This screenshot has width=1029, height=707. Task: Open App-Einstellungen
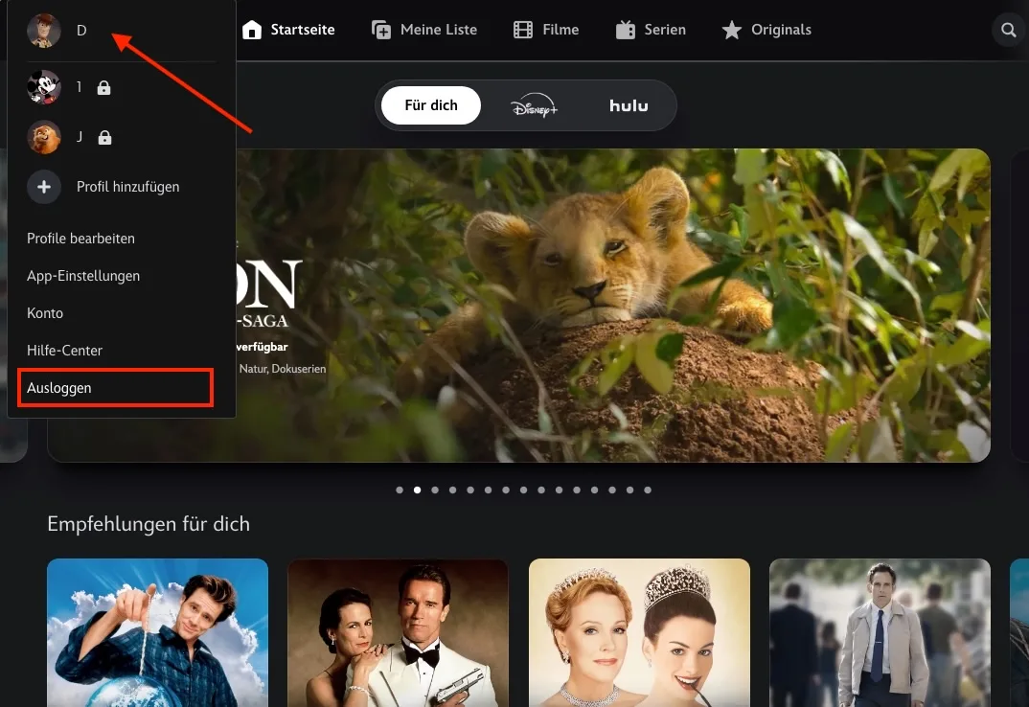click(83, 276)
